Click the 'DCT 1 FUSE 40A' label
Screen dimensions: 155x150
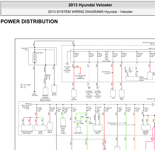(116, 55)
